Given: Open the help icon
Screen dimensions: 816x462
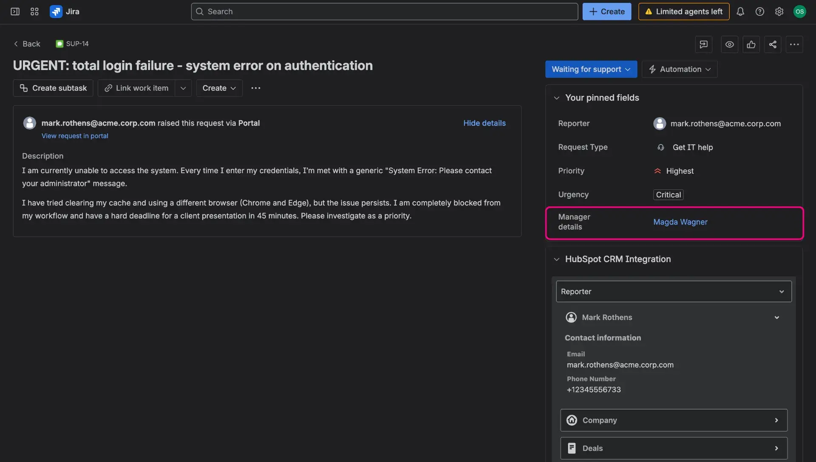Looking at the screenshot, I should point(760,11).
